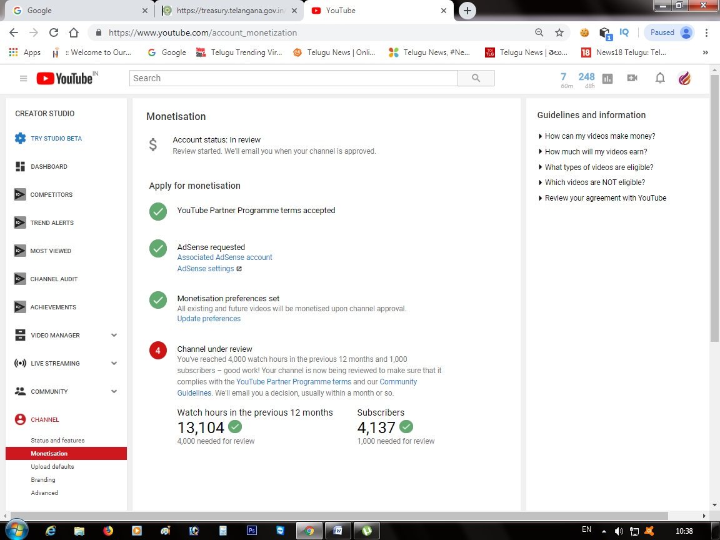Screen dimensions: 720x540
Task: Open News18 Telugu bookmark
Action: [x=624, y=52]
